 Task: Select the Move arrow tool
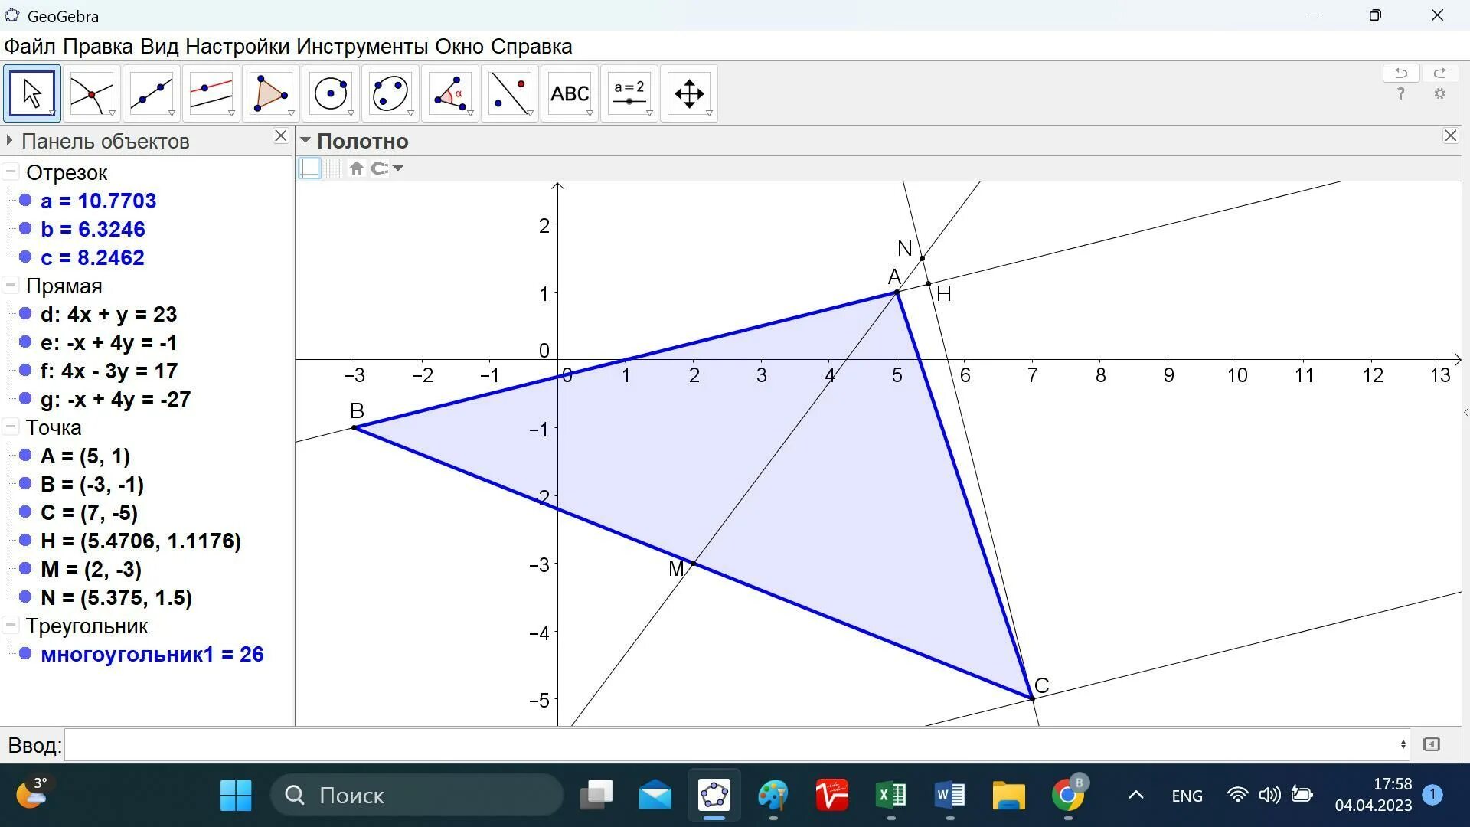point(32,93)
